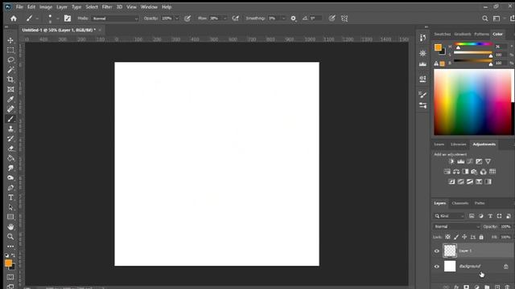Switch to the Swatches tab

[x=442, y=34]
